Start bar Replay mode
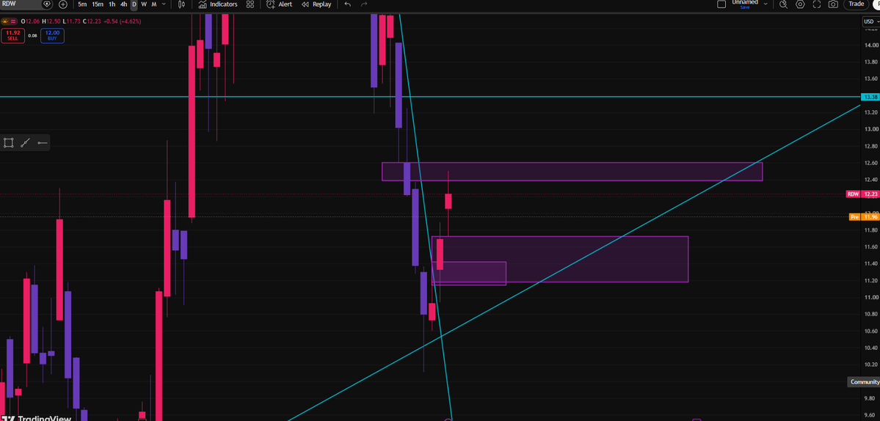 (x=316, y=4)
